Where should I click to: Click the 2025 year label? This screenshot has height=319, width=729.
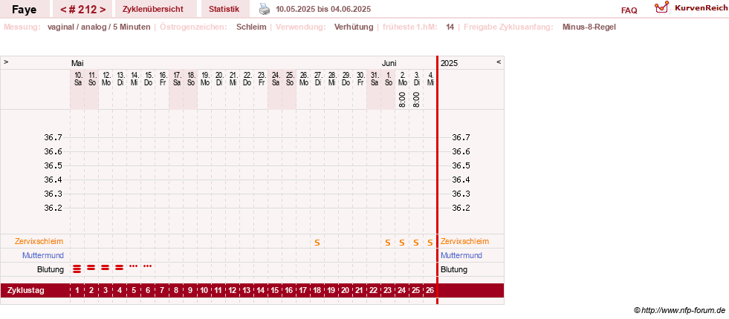[x=449, y=63]
